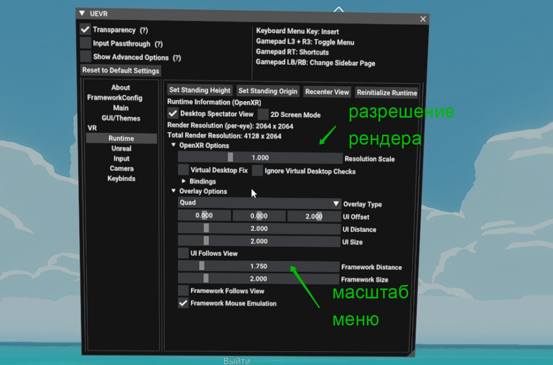Click first UI Offset field 0.000

point(204,215)
